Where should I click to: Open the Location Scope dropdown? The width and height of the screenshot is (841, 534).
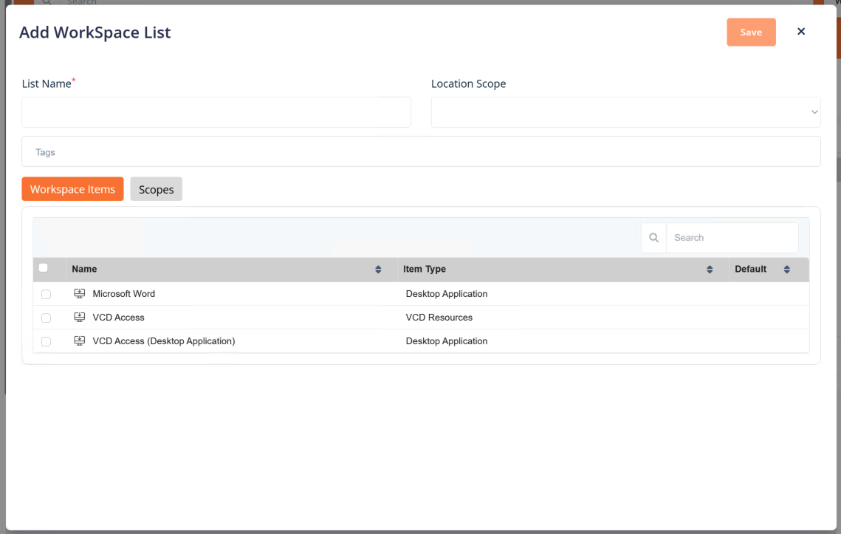click(x=625, y=112)
